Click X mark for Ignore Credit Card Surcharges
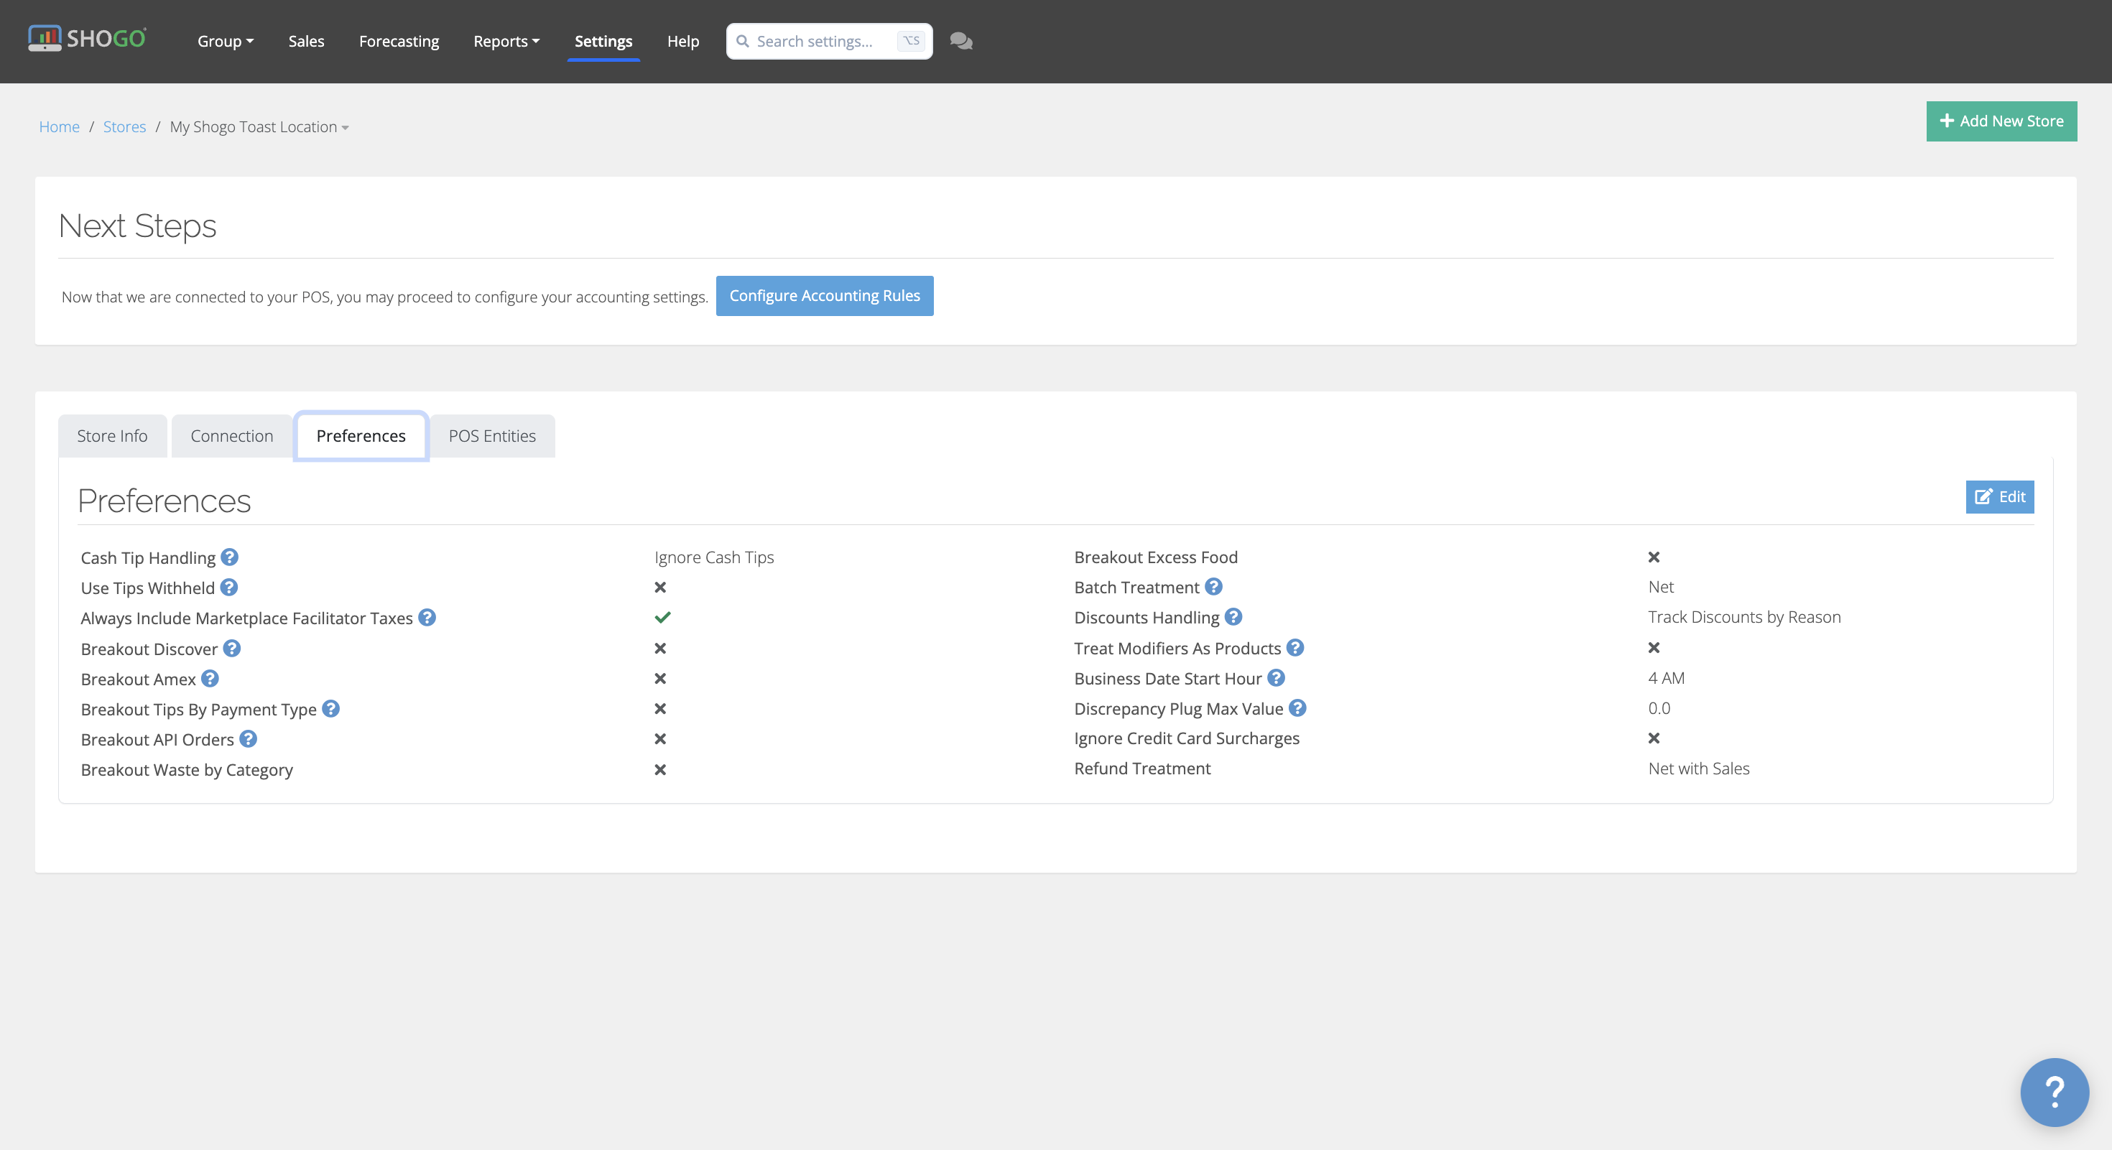2112x1150 pixels. coord(1654,738)
